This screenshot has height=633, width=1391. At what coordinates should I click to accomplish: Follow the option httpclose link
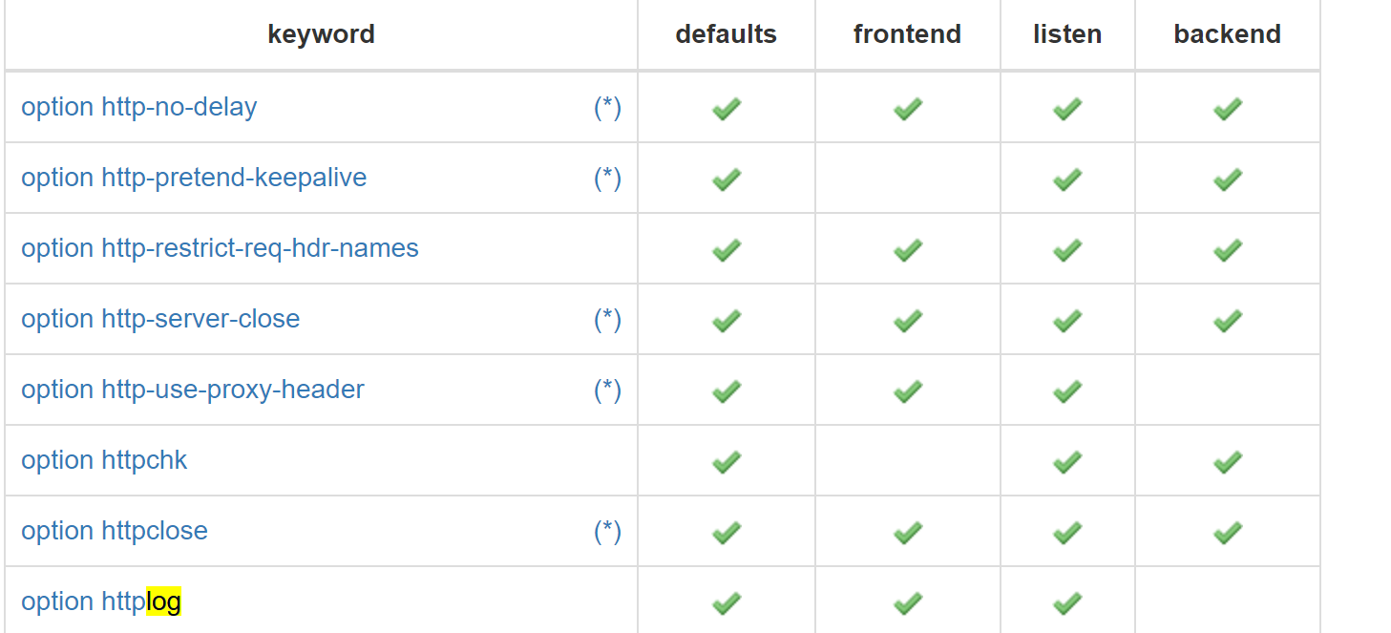coord(115,531)
